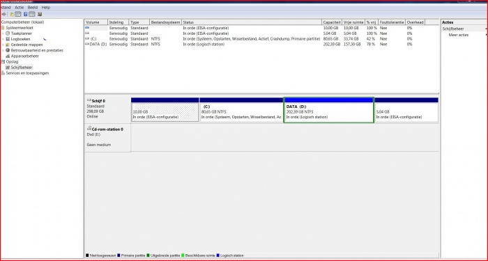Screen dimensions: 488x261
Task: Open the Help menu
Action: click(x=46, y=8)
